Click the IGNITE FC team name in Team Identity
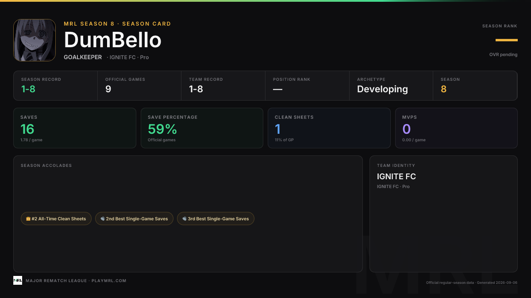The width and height of the screenshot is (531, 298). point(396,177)
